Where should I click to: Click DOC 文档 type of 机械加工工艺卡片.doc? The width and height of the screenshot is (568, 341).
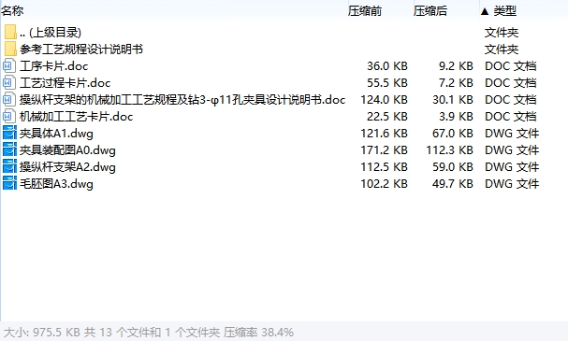[511, 117]
